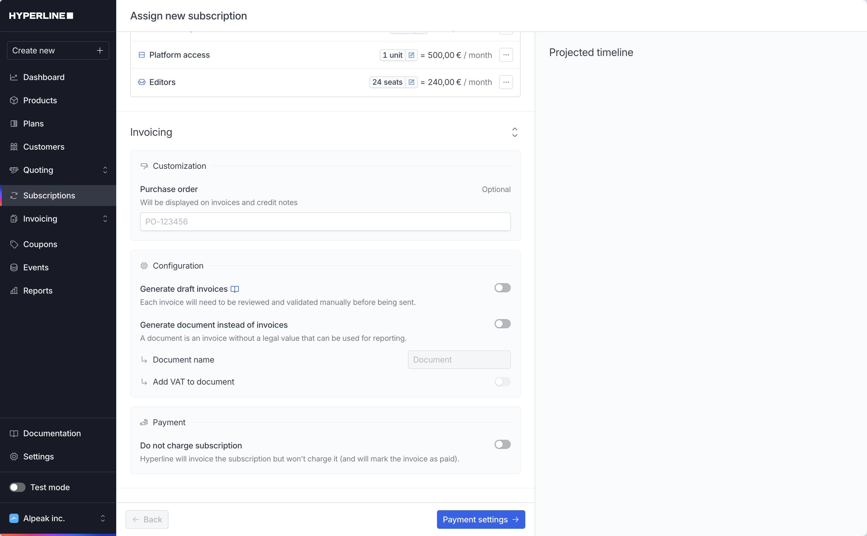Toggle Generate document instead of invoices
This screenshot has width=867, height=536.
[502, 324]
